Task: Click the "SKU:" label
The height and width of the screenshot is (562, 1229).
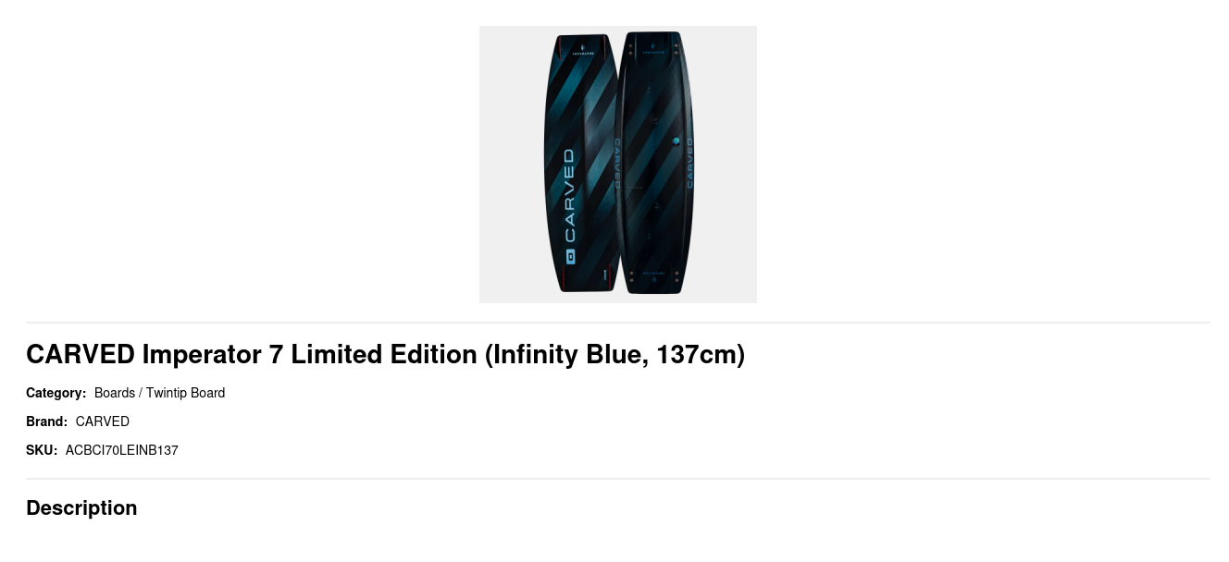Action: pos(42,450)
